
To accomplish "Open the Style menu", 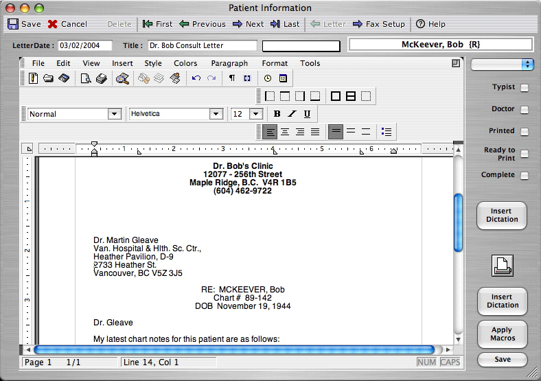I will [x=153, y=63].
